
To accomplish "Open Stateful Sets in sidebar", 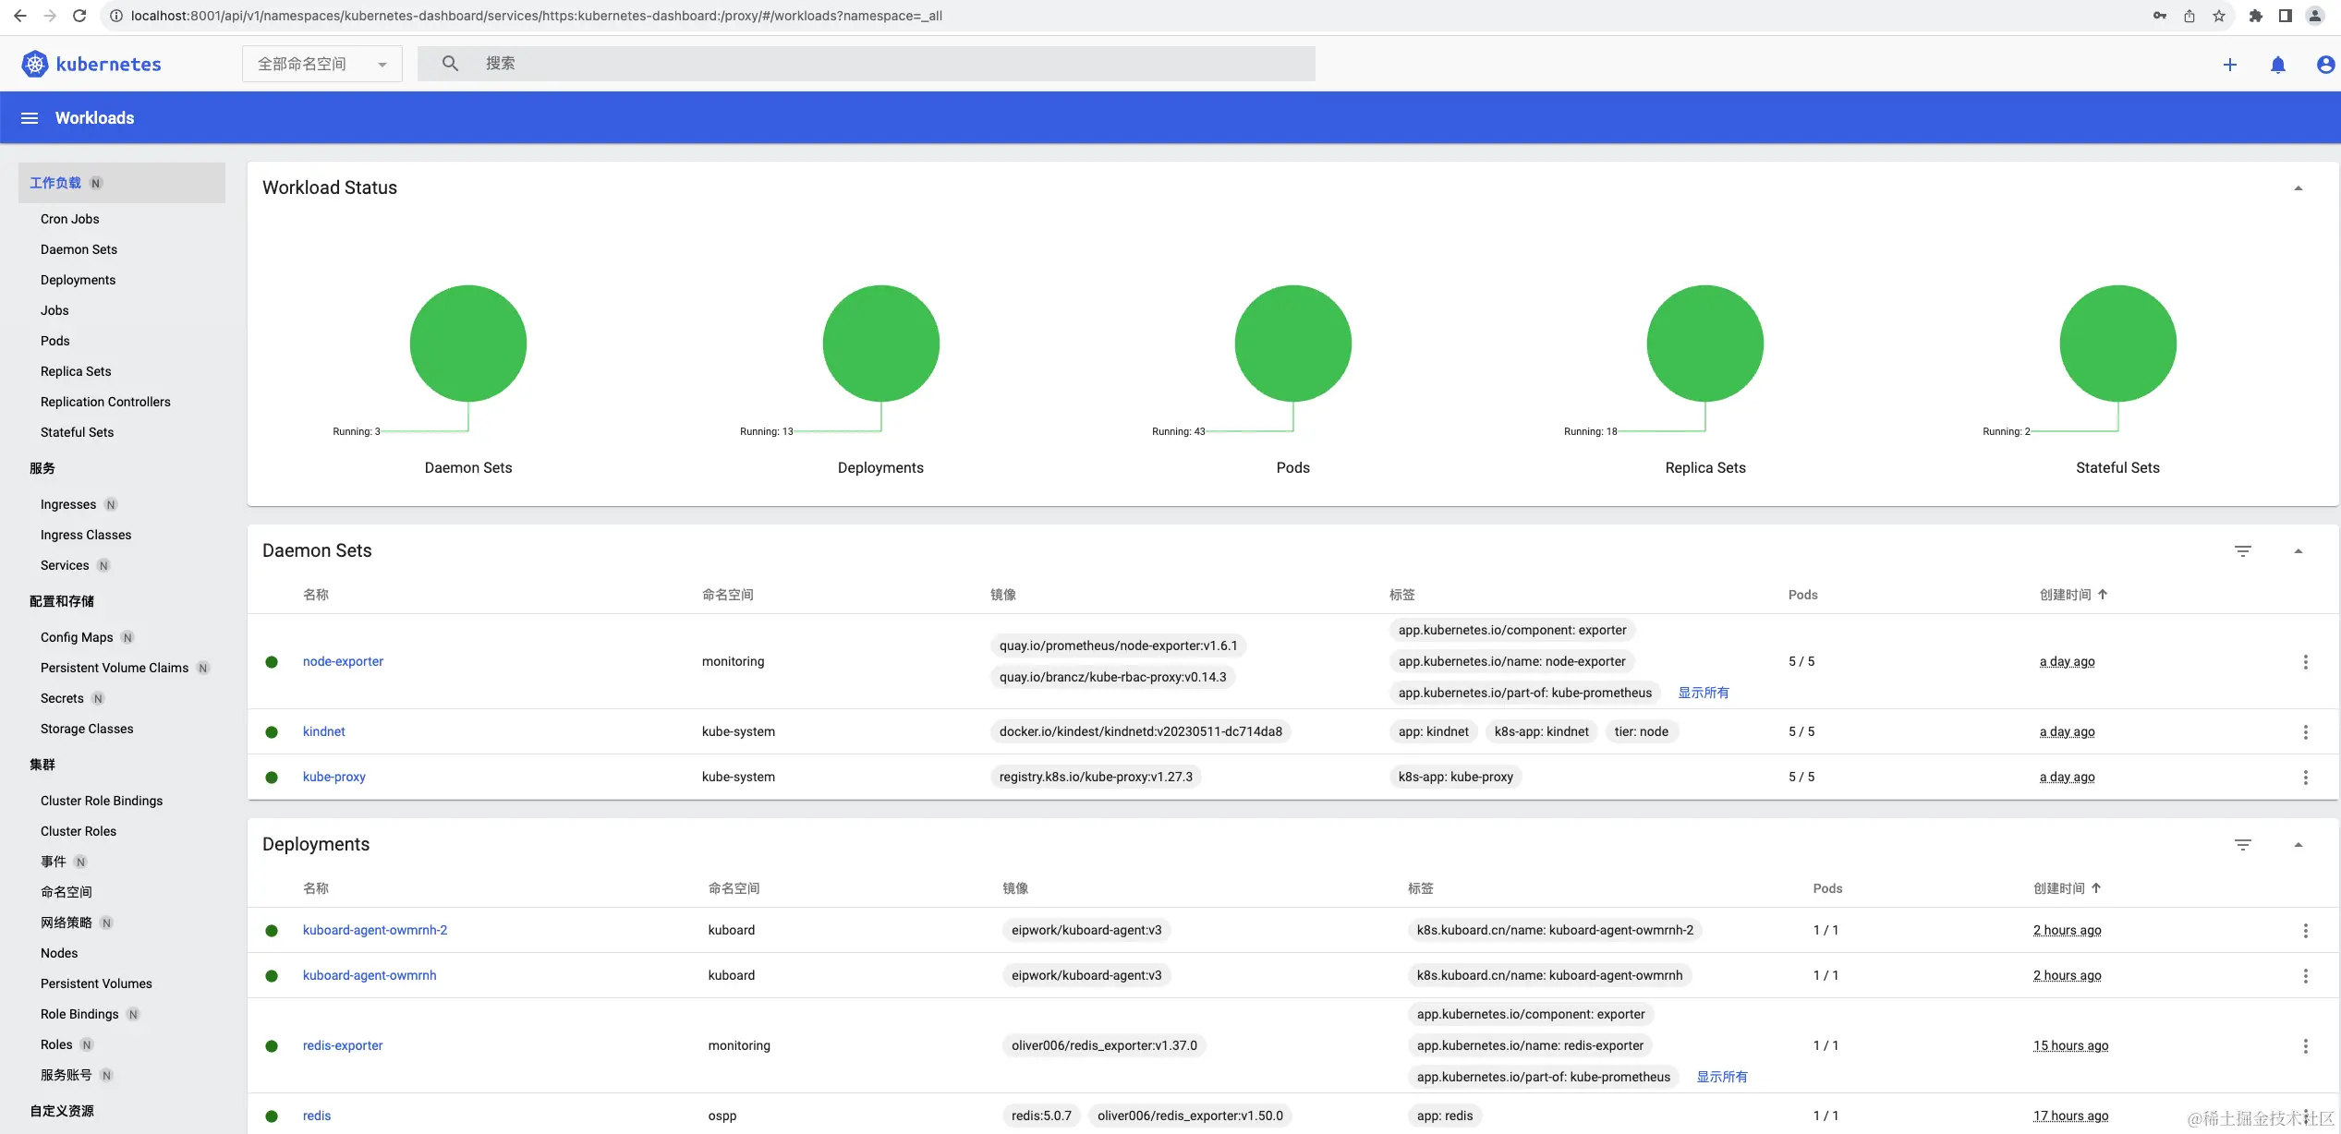I will point(77,432).
